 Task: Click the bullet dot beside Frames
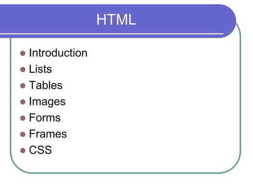[x=23, y=134]
